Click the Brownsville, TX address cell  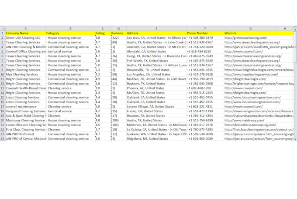tap(156, 70)
